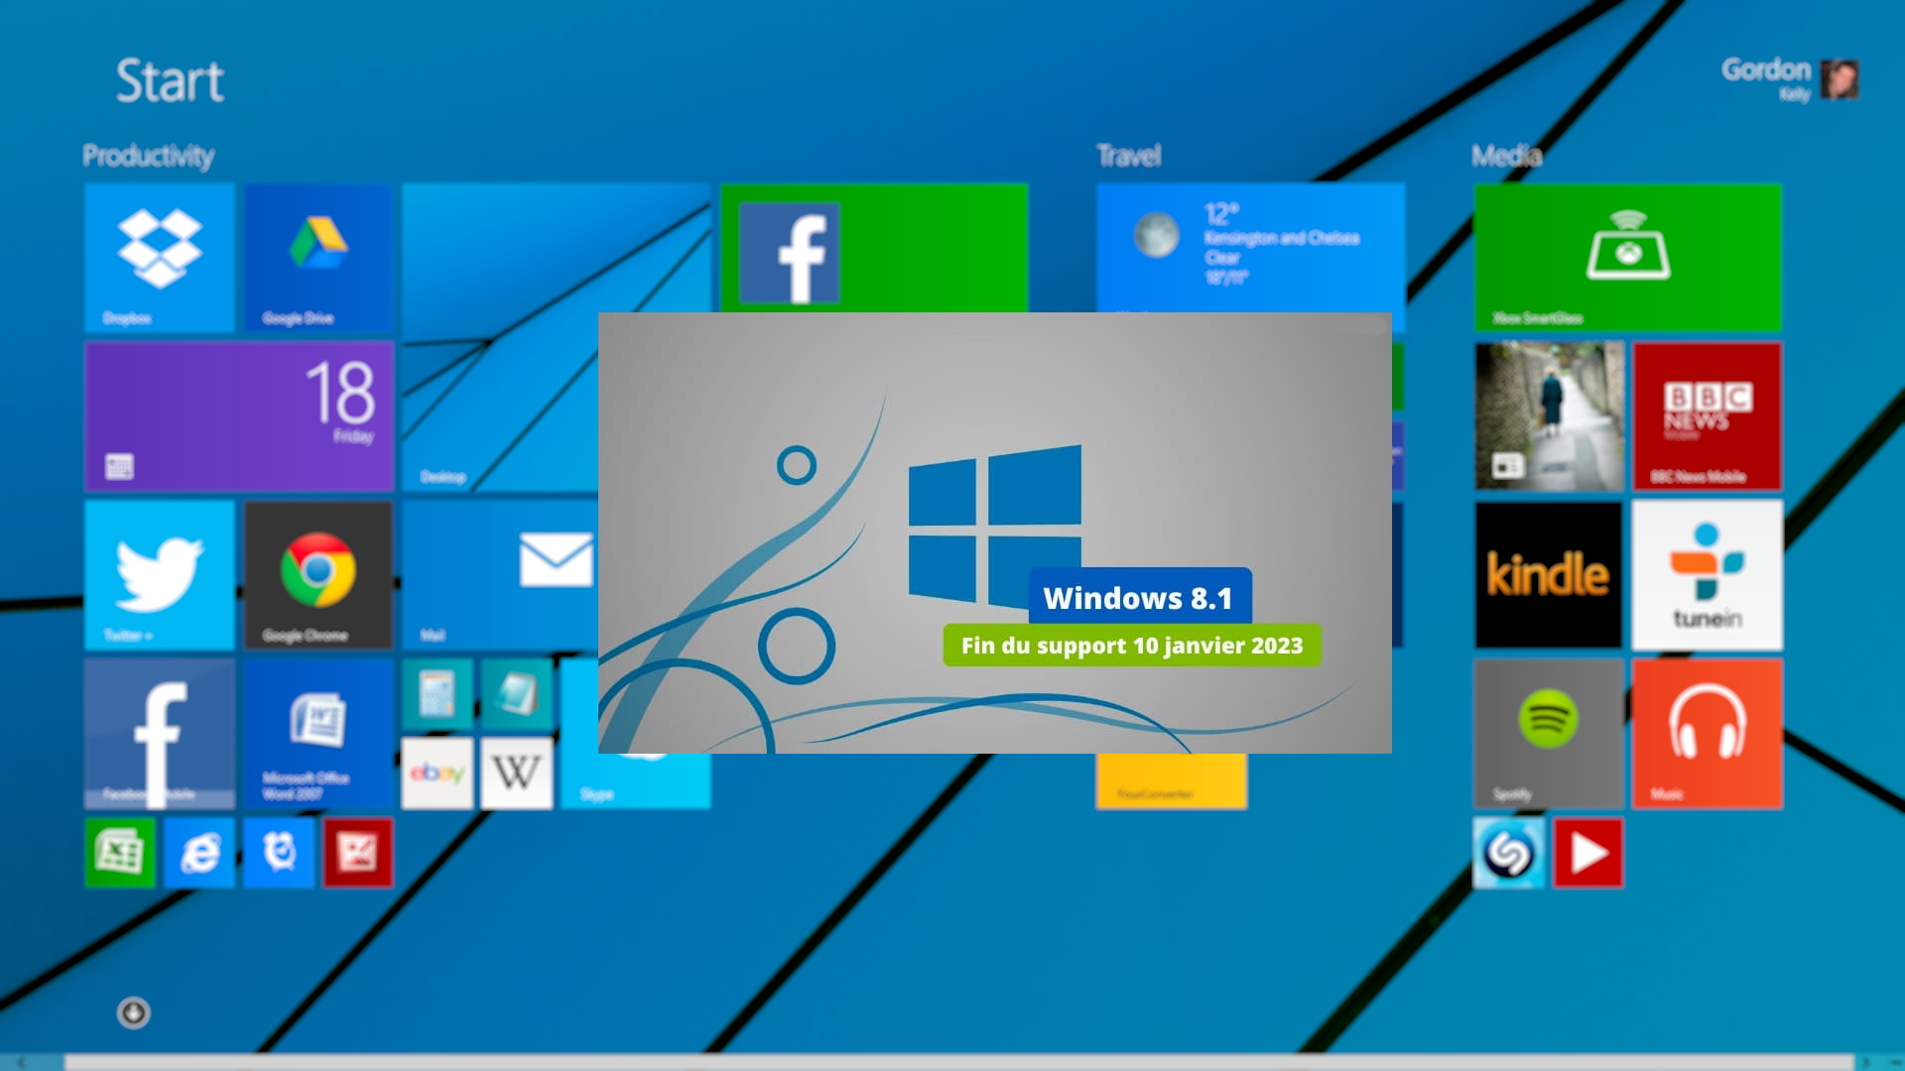Open the Calculator small tile

pos(438,694)
